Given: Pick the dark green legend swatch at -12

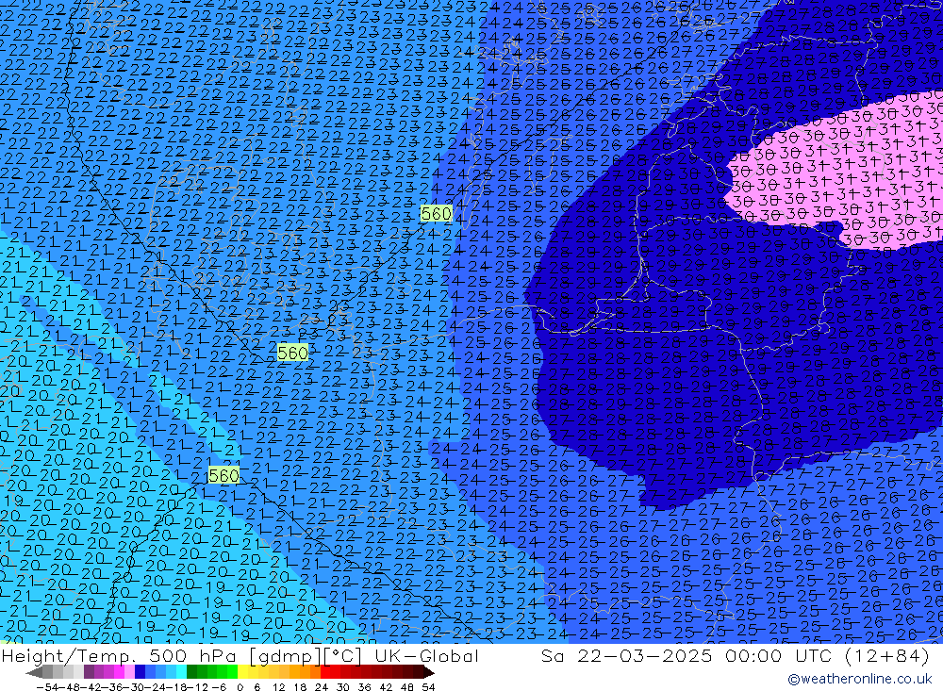Looking at the screenshot, I should tap(191, 673).
